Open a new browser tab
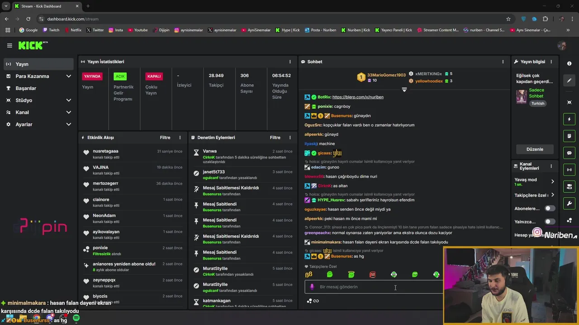The height and width of the screenshot is (325, 579). 88,6
